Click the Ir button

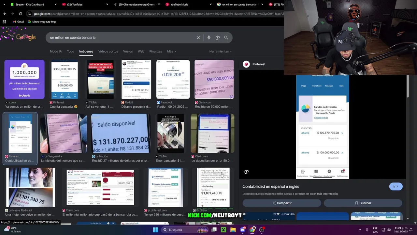click(396, 186)
